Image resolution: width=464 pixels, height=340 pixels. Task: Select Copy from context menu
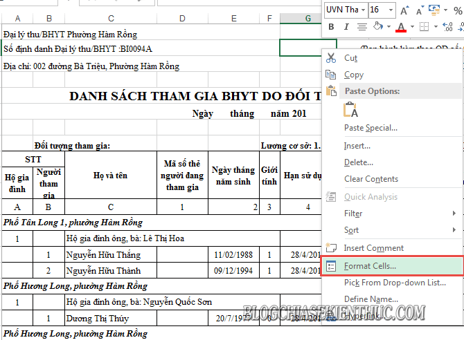coord(391,75)
